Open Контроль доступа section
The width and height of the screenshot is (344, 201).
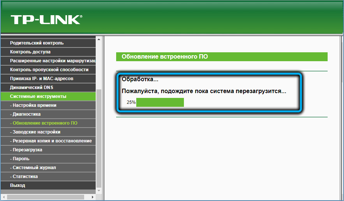click(x=48, y=52)
